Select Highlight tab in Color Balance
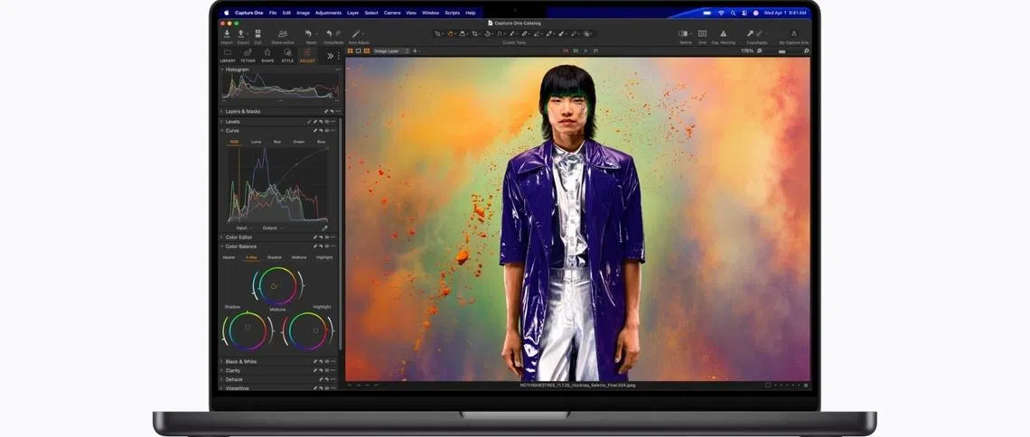Image resolution: width=1030 pixels, height=437 pixels. point(324,257)
